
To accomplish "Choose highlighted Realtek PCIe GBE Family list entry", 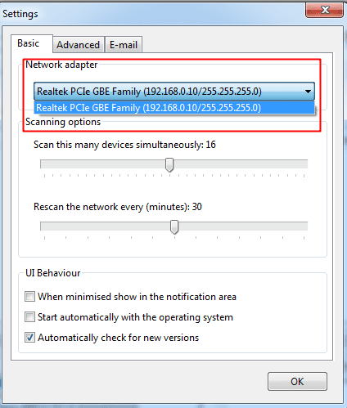I will 174,108.
